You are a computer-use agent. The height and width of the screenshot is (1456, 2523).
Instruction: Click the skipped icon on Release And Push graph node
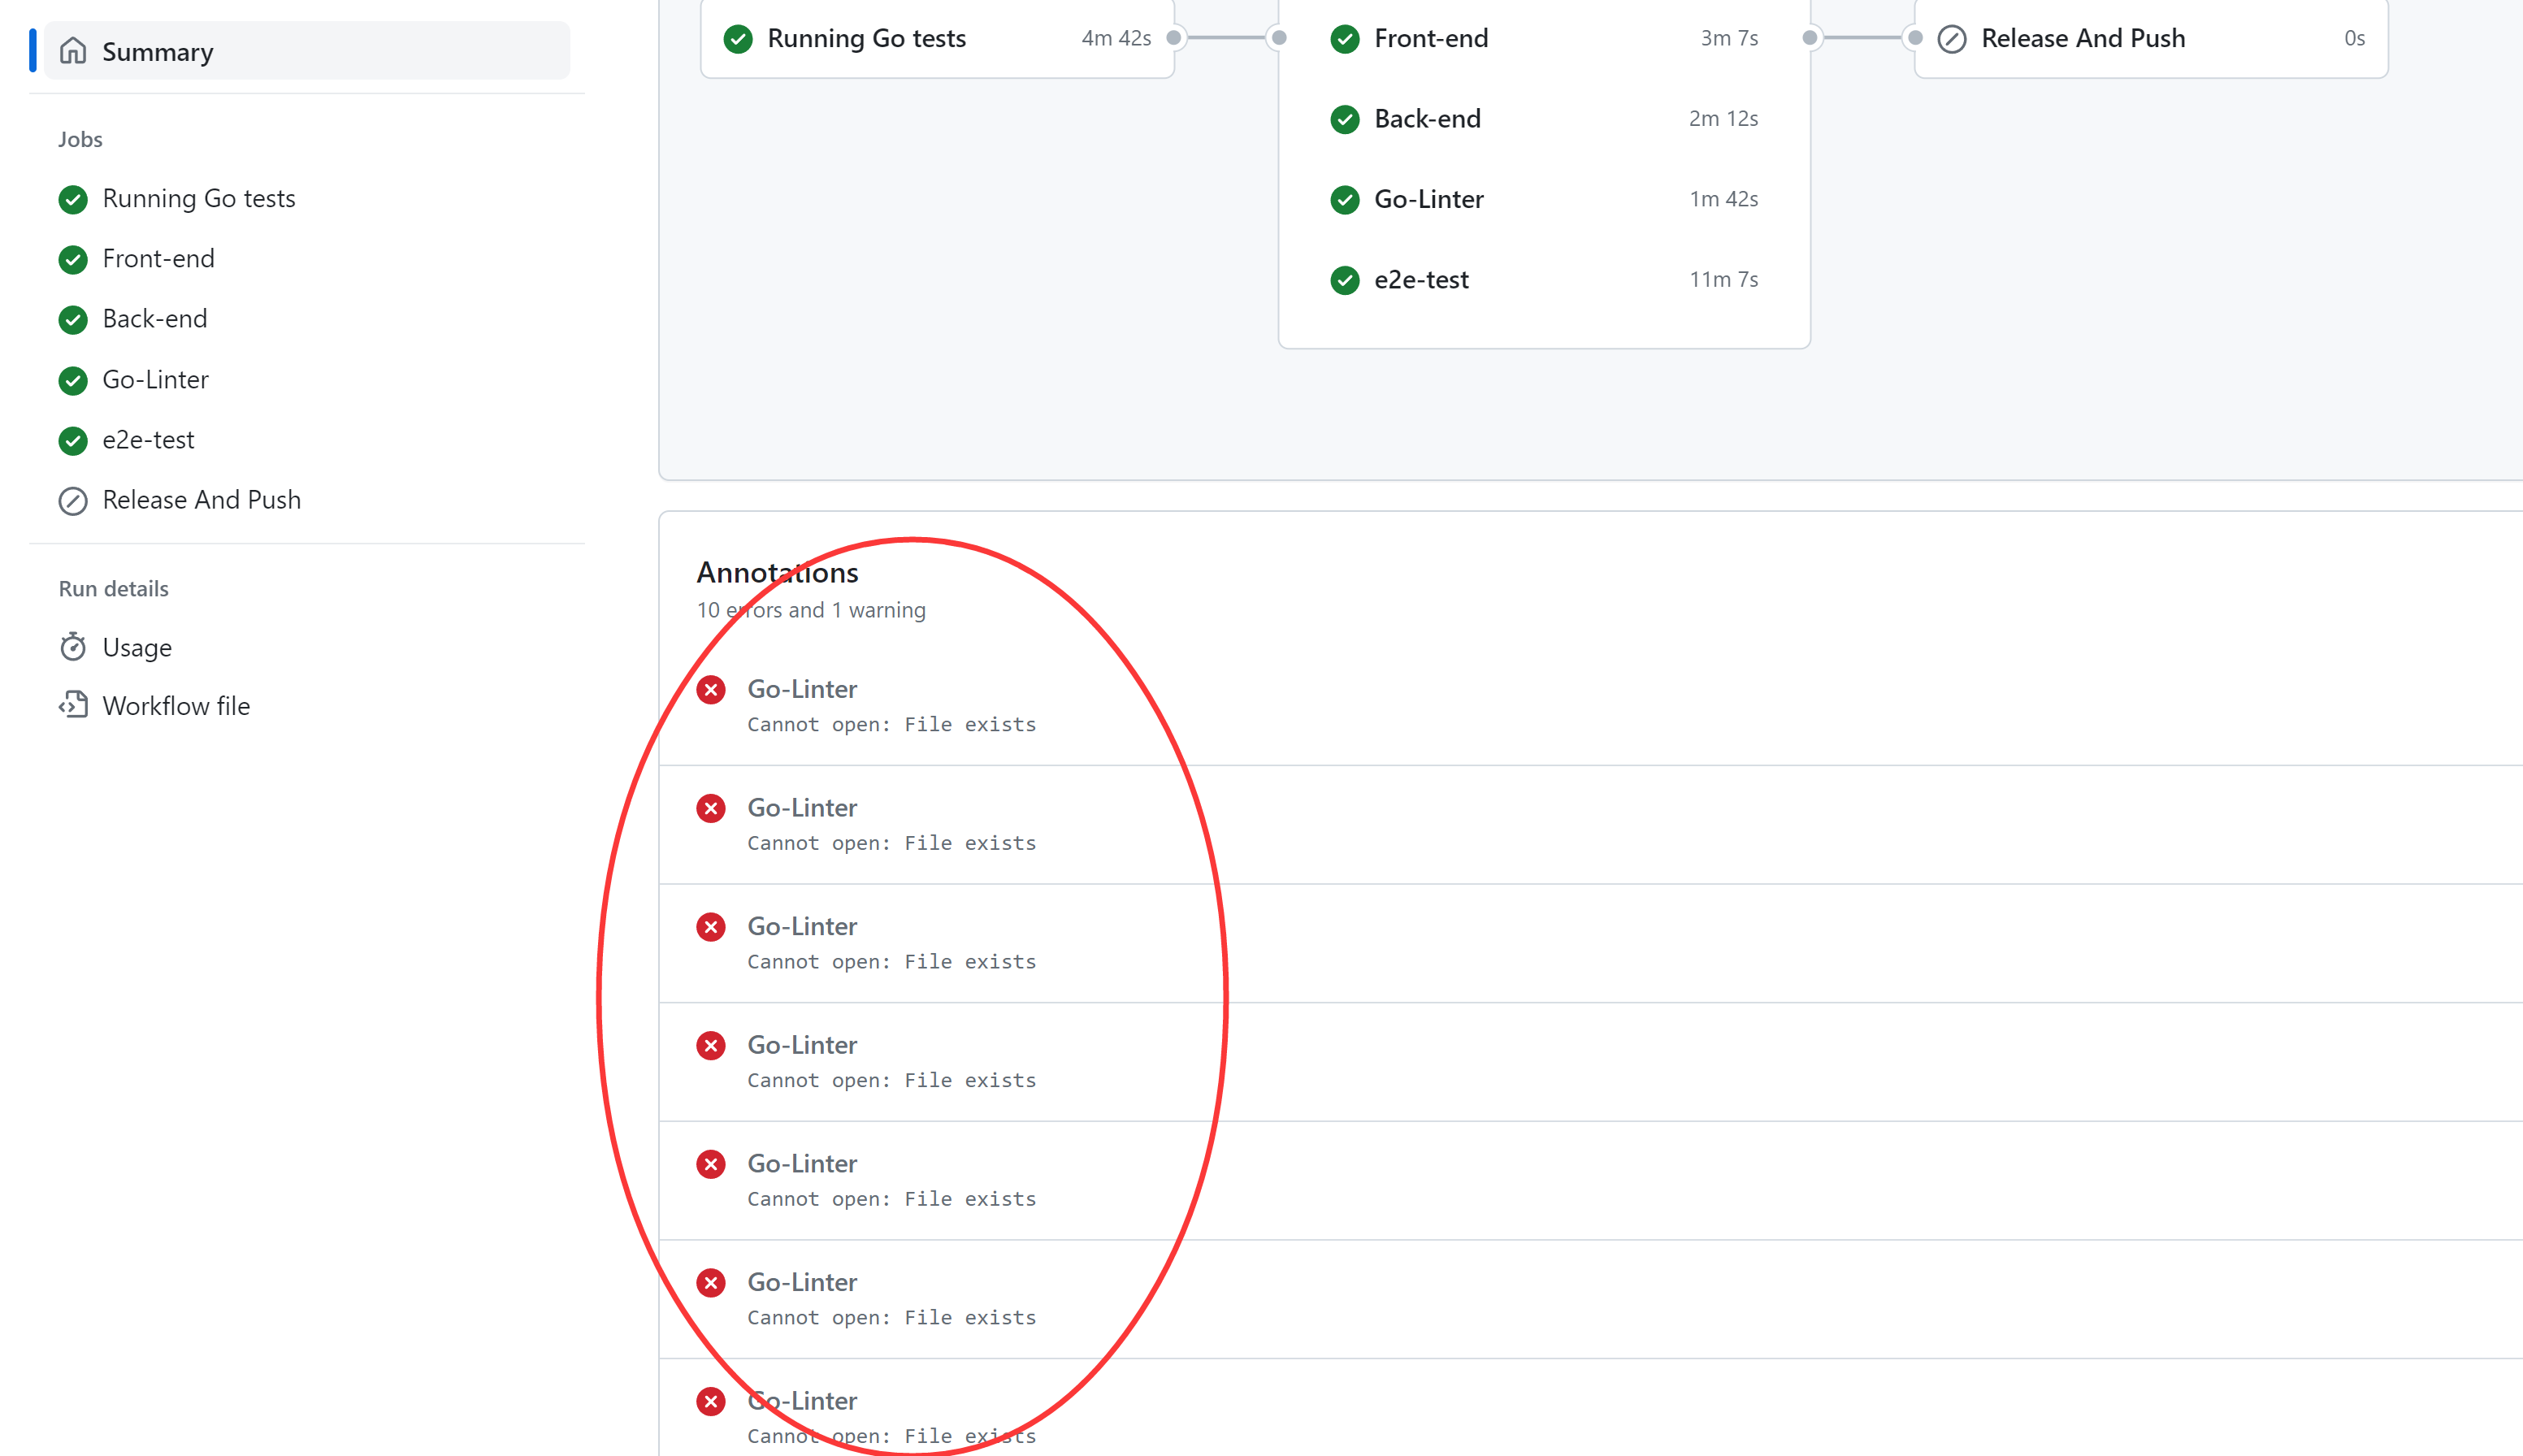click(1951, 38)
